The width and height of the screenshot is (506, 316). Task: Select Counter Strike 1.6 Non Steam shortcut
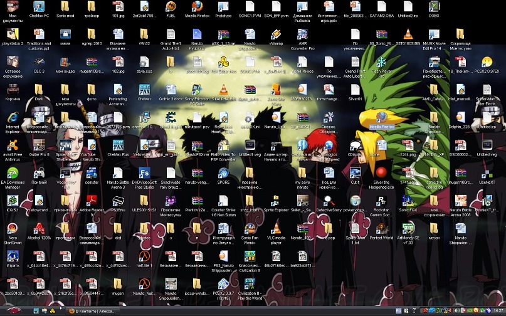pyautogui.click(x=223, y=200)
